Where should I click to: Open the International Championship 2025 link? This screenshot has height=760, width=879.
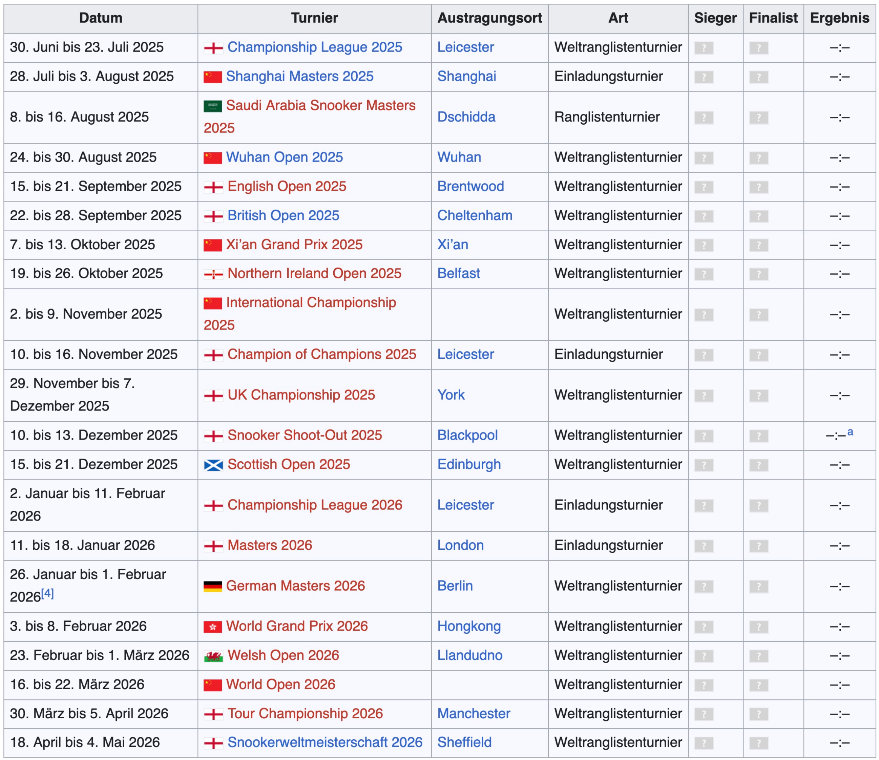(300, 314)
